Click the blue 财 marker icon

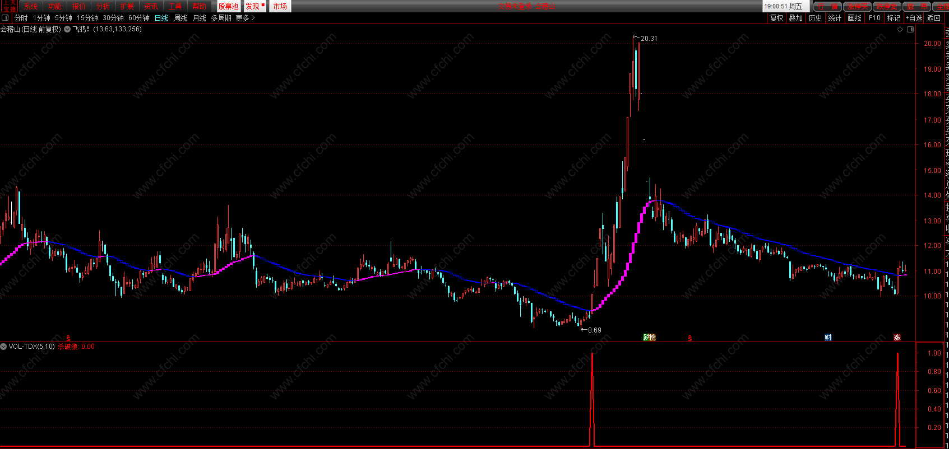(x=828, y=337)
